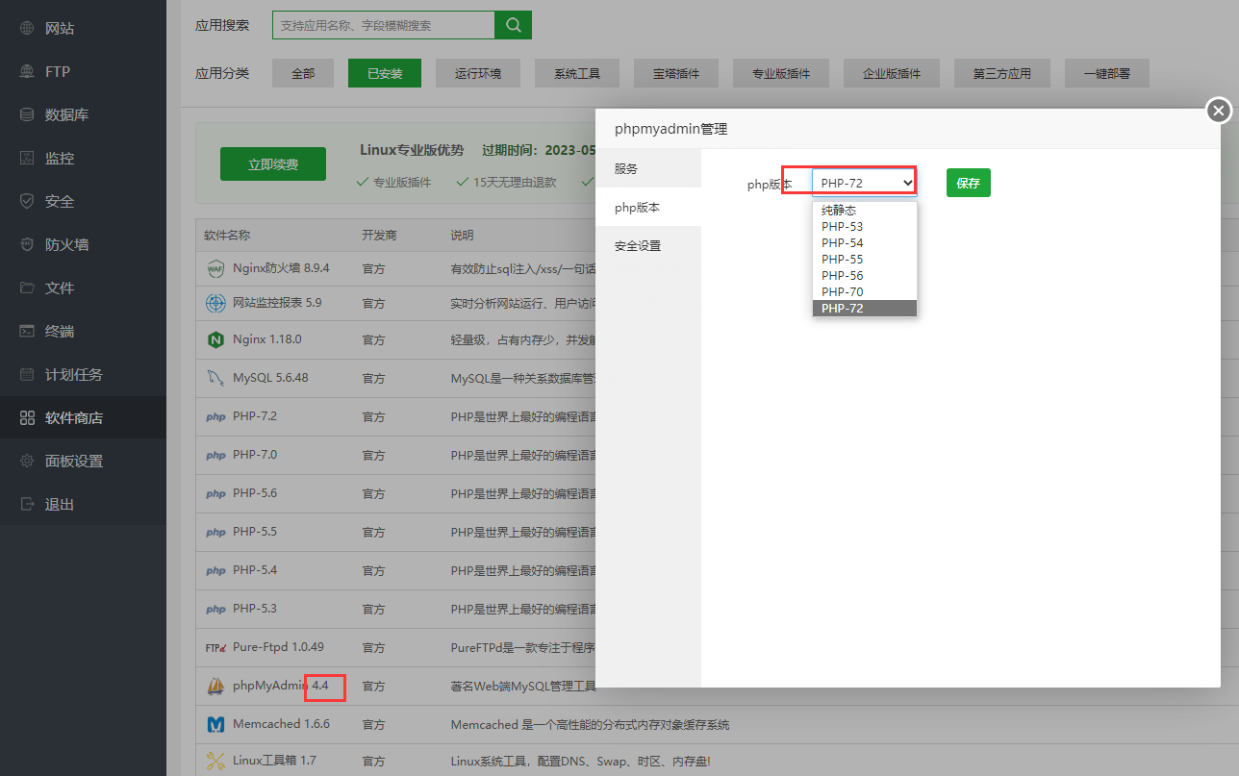
Task: Focus the 应用搜索 search input field
Action: [x=384, y=25]
